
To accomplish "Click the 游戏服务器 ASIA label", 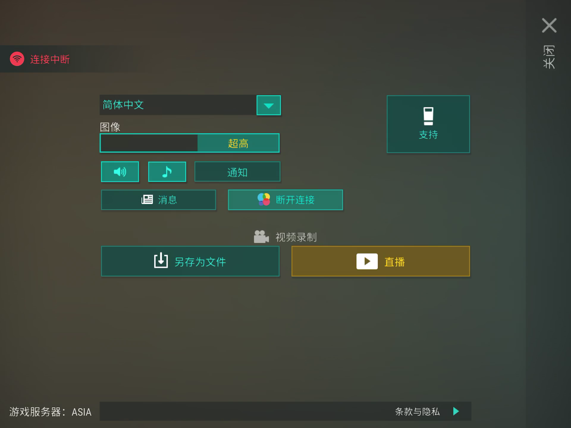I will pyautogui.click(x=51, y=412).
